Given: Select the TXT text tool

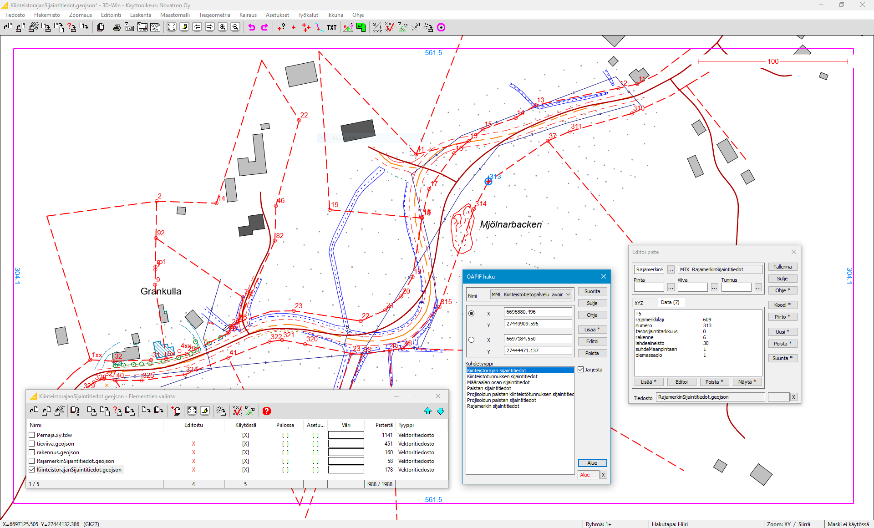Looking at the screenshot, I should tap(332, 27).
